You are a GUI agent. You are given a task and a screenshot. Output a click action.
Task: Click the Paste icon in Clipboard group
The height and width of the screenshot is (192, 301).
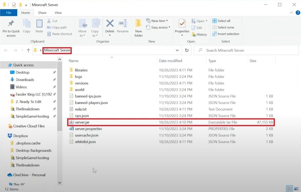39,24
